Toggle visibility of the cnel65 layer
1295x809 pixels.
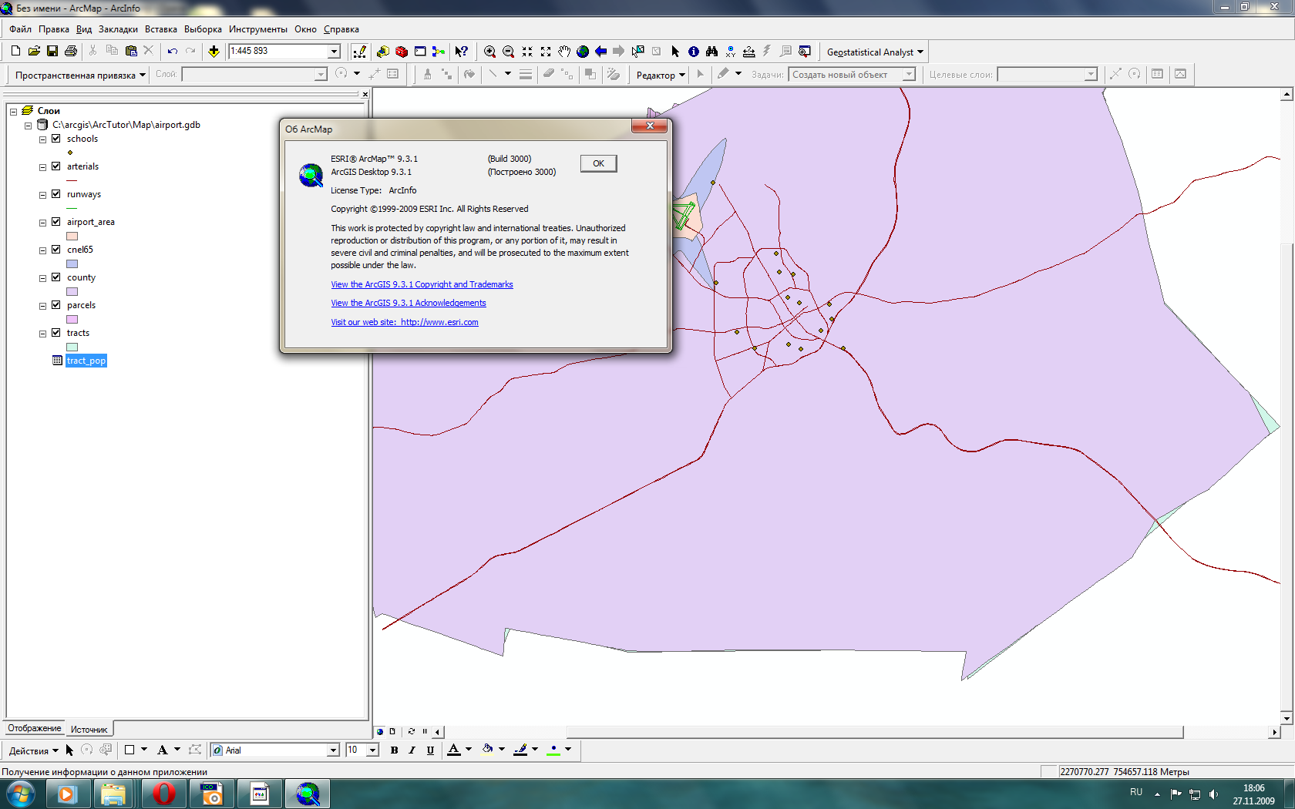coord(55,250)
